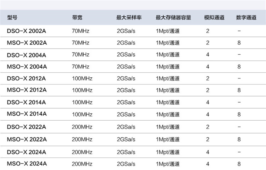Image resolution: width=266 pixels, height=170 pixels.
Task: Choose the MSO-X 2024A model name
Action: [27, 164]
